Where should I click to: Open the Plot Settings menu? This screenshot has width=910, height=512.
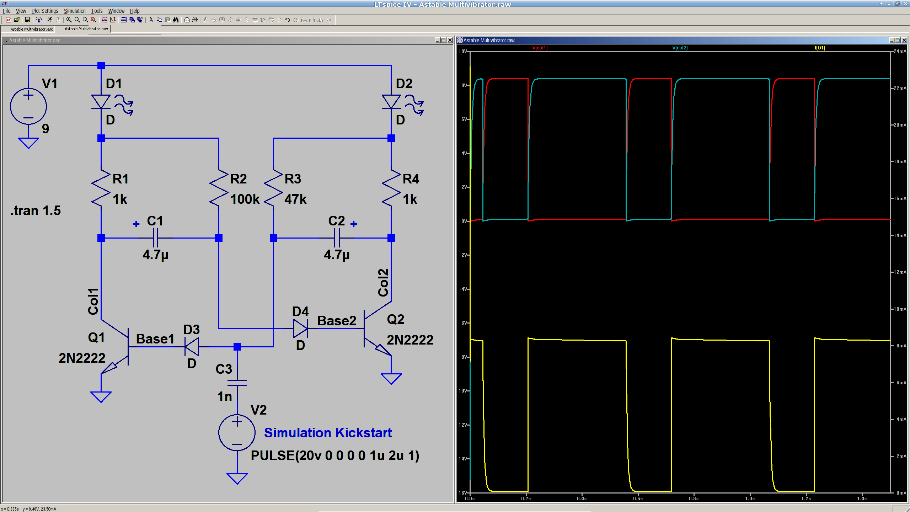[x=45, y=11]
